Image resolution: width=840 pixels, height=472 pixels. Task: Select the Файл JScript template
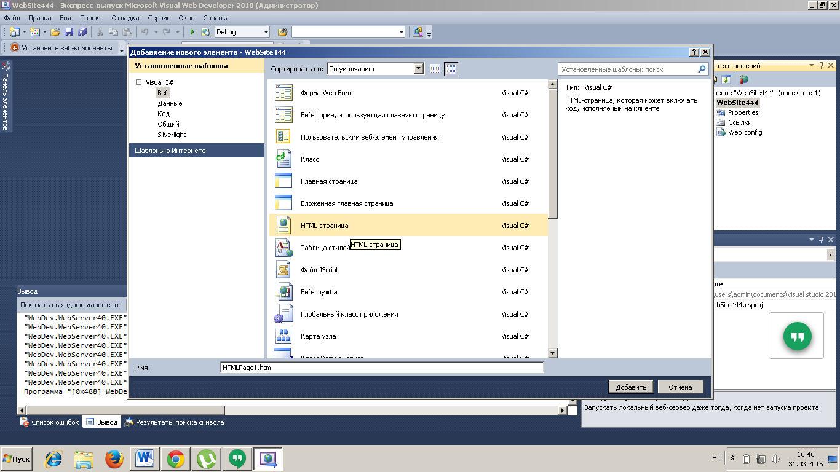[408, 270]
